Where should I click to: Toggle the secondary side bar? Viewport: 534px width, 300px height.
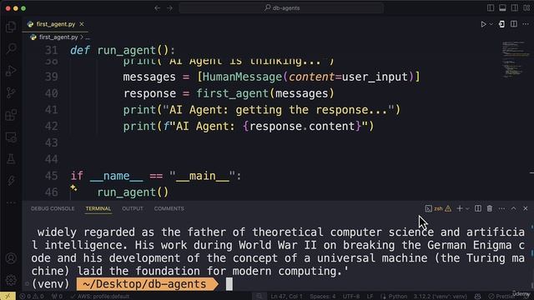(x=515, y=7)
